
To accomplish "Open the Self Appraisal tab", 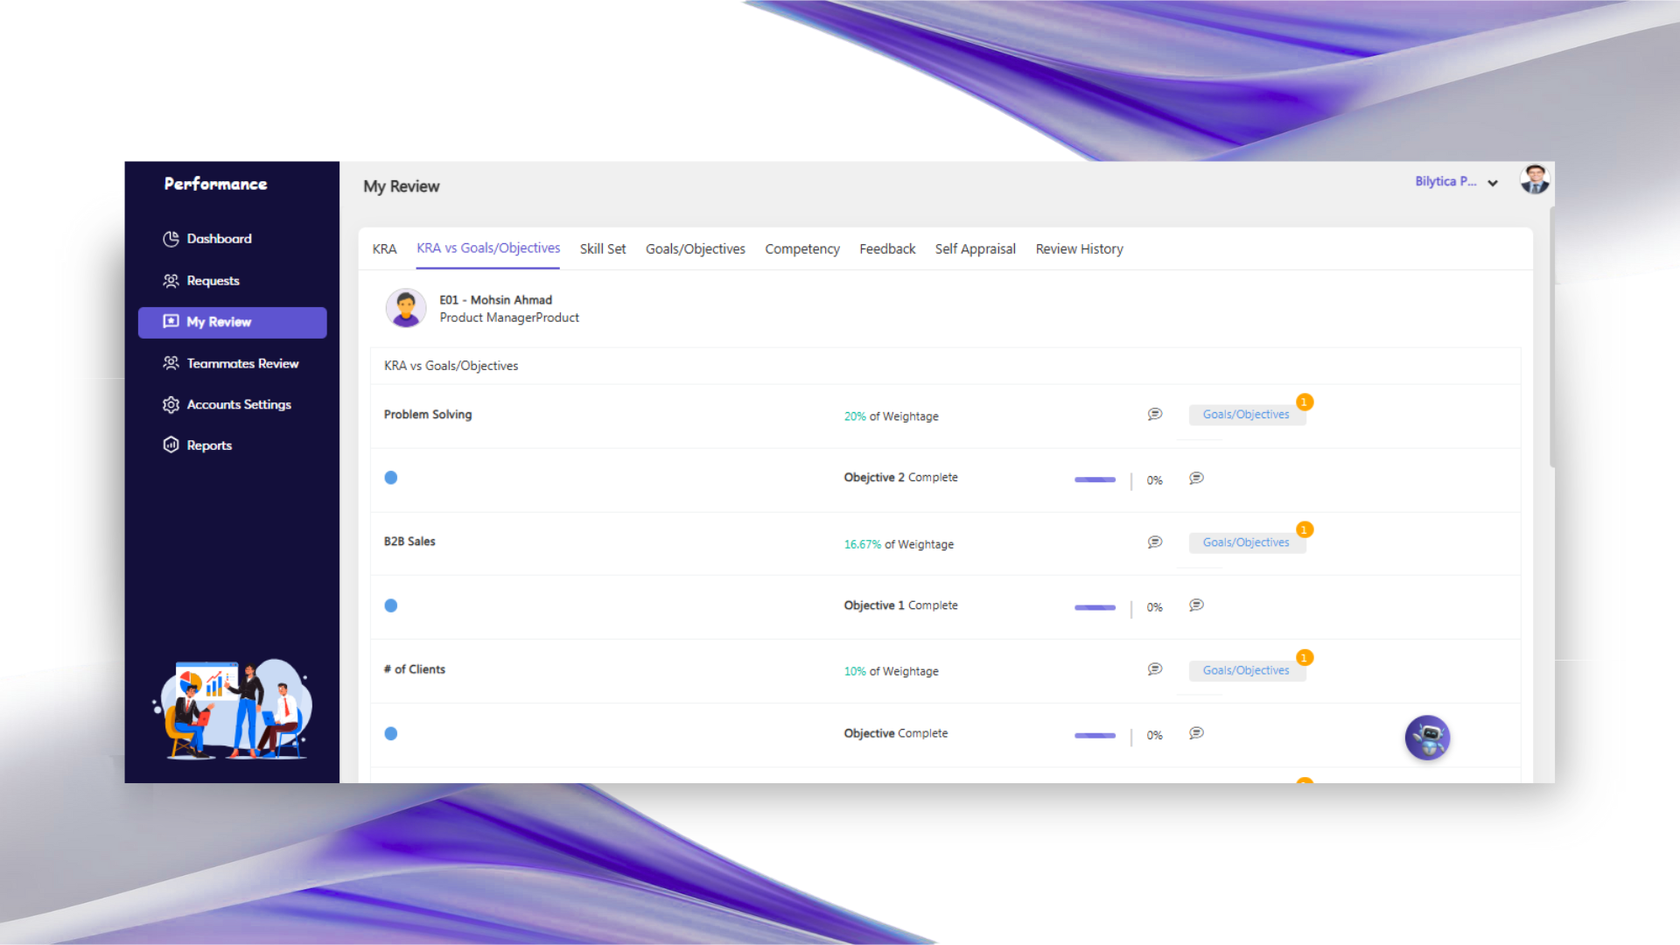I will [975, 249].
